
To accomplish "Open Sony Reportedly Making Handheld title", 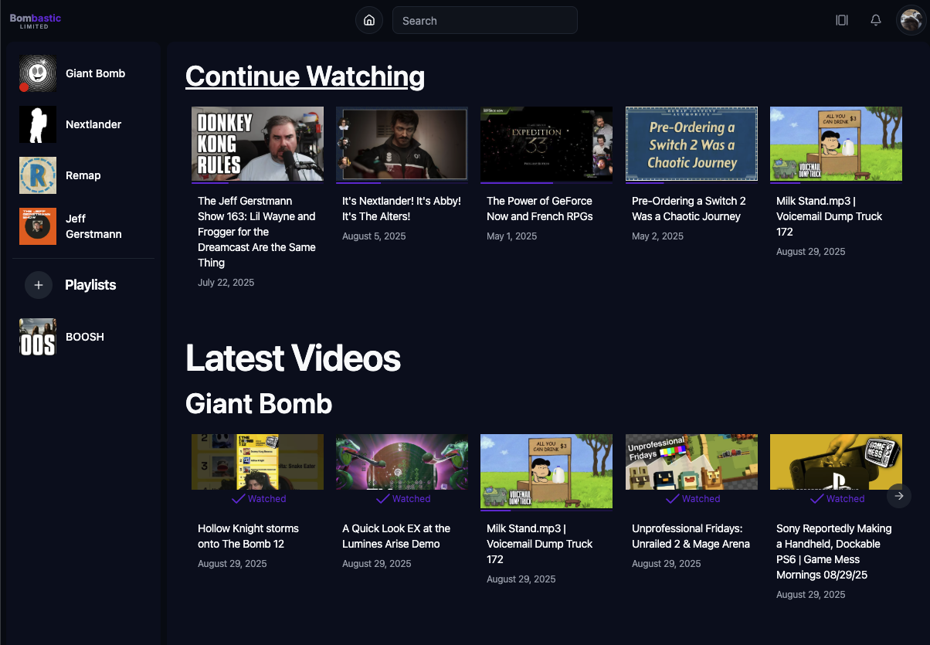I will click(834, 552).
